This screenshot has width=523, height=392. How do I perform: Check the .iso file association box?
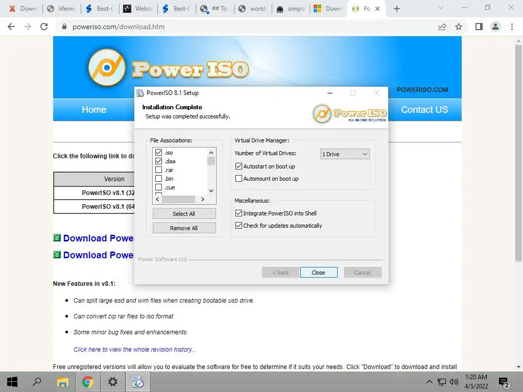158,152
